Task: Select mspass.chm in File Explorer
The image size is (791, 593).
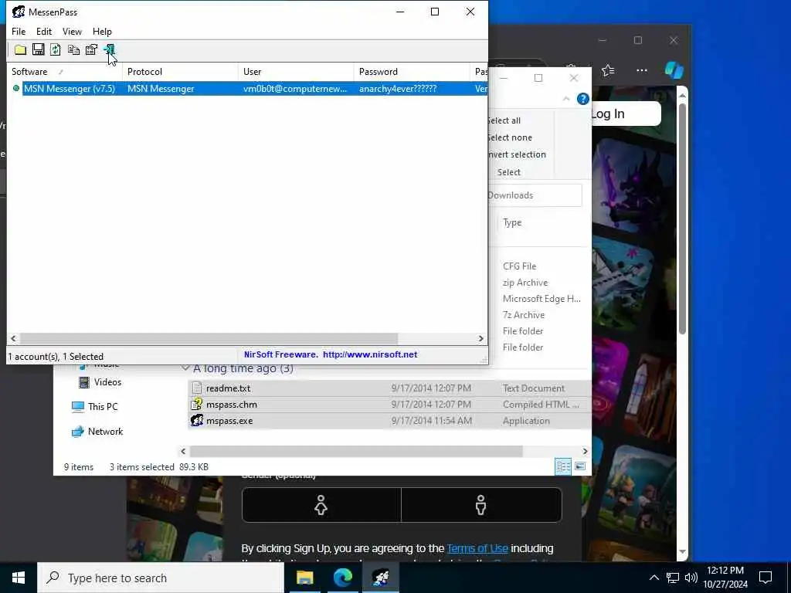Action: [x=232, y=405]
